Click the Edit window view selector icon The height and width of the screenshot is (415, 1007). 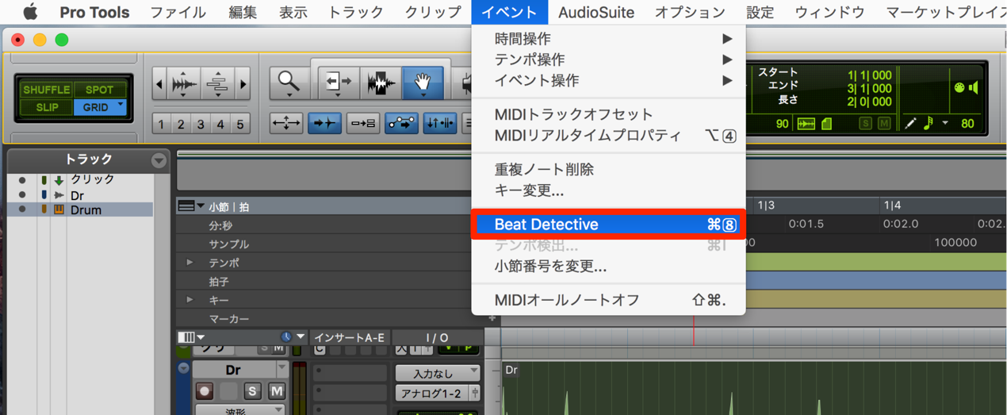[x=186, y=337]
